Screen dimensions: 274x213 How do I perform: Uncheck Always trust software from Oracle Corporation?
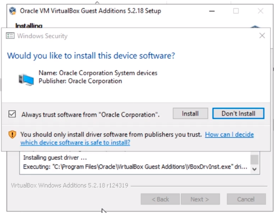coord(12,114)
